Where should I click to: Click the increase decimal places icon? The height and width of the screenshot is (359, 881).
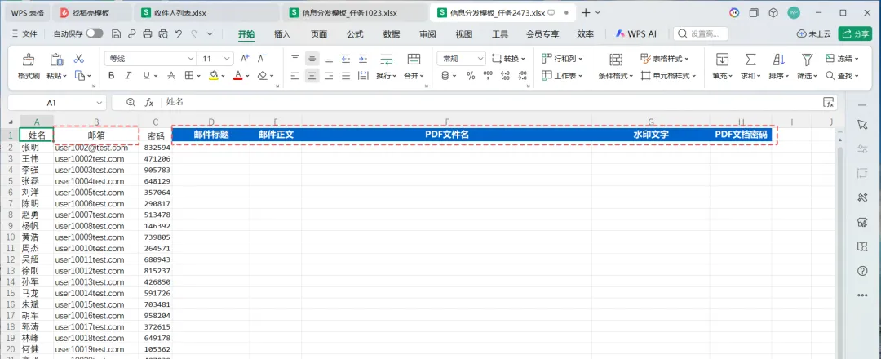pyautogui.click(x=505, y=75)
